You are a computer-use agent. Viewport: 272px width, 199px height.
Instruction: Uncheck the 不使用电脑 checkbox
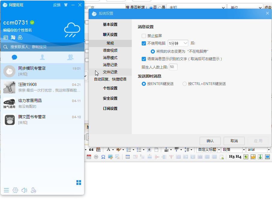pos(144,43)
